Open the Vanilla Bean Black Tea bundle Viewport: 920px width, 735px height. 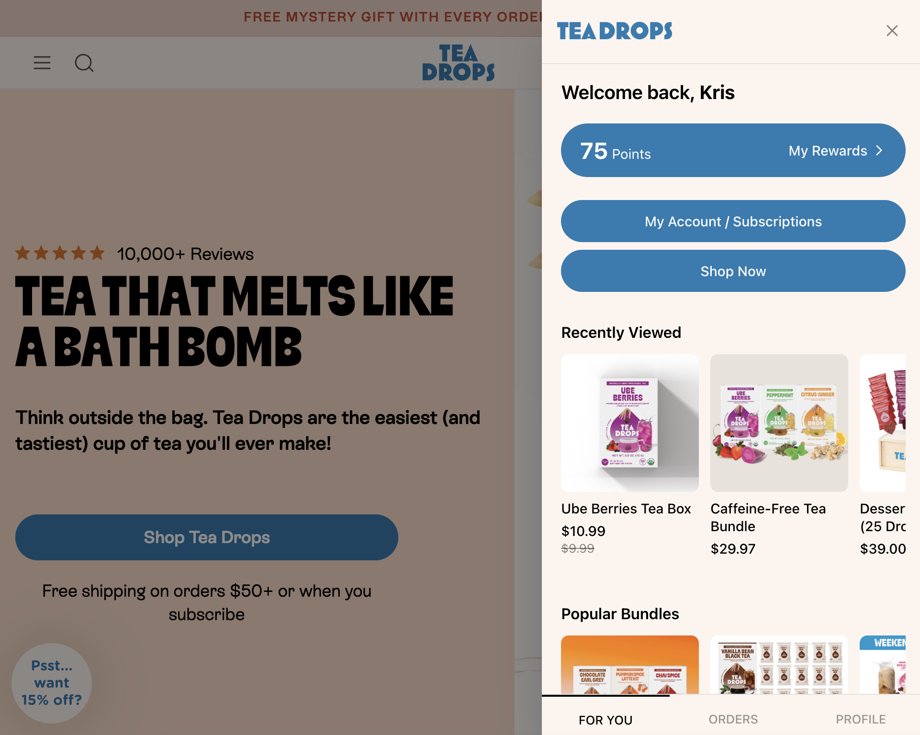click(x=779, y=665)
